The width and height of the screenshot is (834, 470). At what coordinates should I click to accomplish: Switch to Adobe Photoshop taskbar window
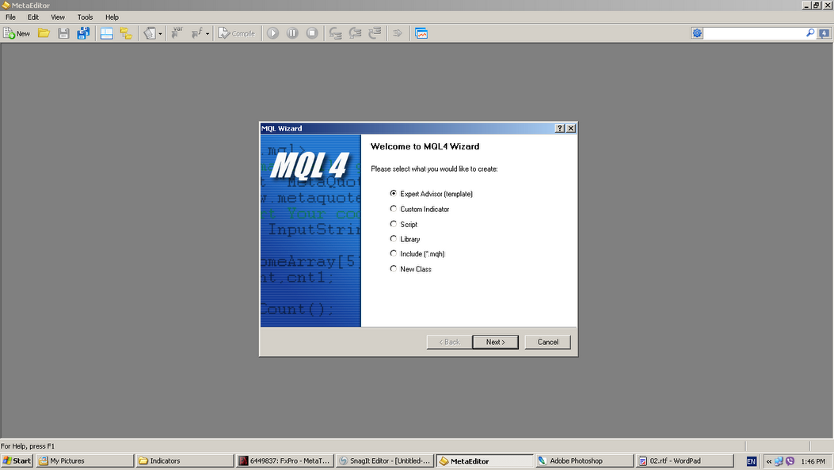[585, 461]
